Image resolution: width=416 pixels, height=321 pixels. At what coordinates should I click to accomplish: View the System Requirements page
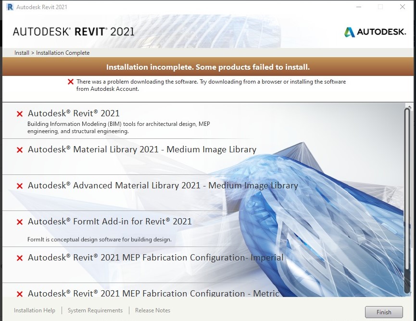pyautogui.click(x=95, y=310)
